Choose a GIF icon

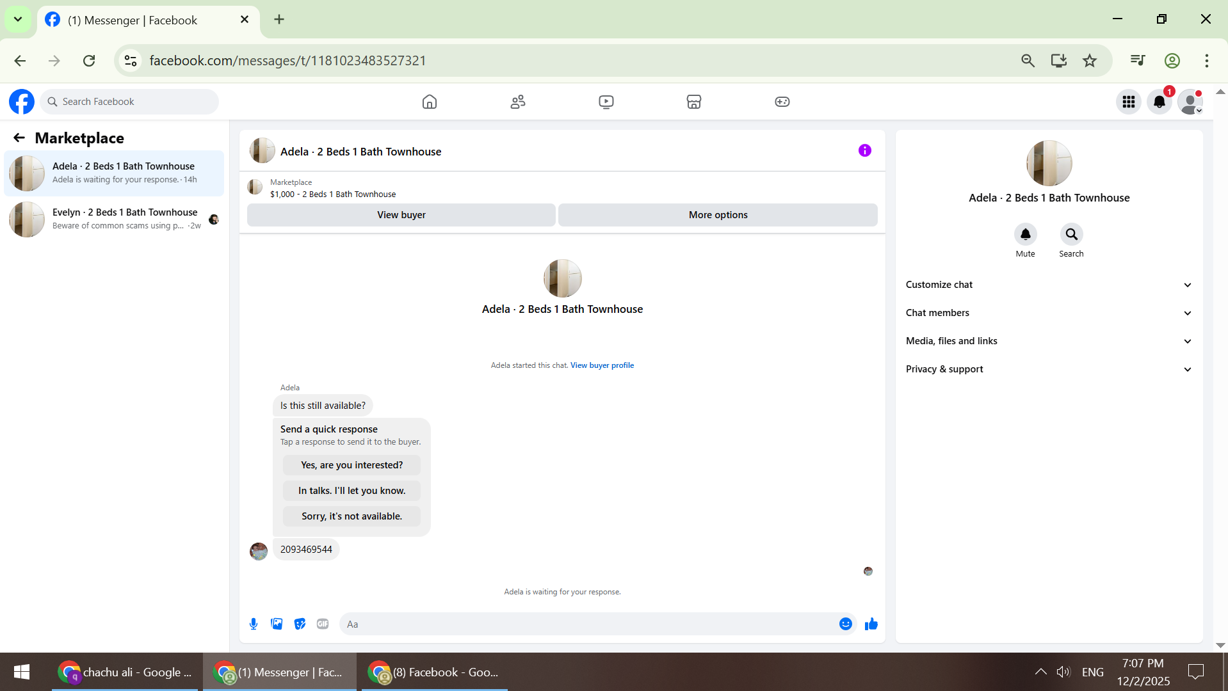323,624
